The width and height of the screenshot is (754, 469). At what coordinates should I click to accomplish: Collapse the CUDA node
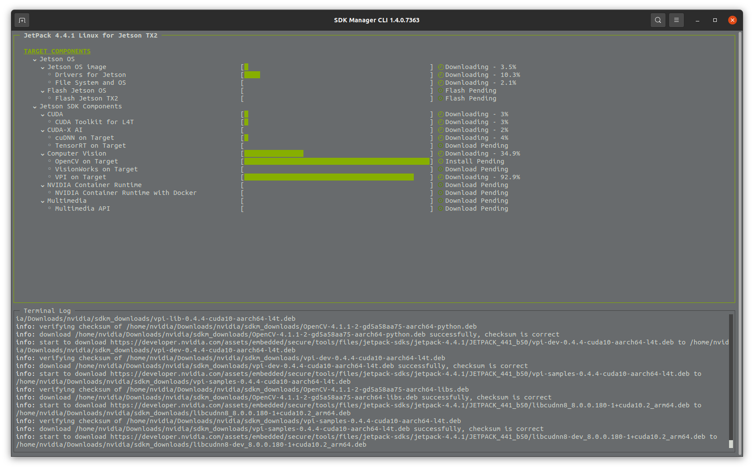pos(42,115)
